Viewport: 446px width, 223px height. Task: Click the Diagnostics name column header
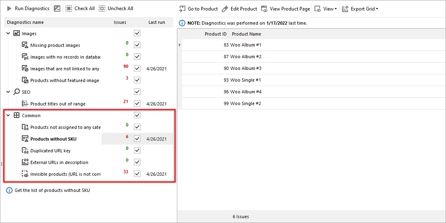[25, 22]
